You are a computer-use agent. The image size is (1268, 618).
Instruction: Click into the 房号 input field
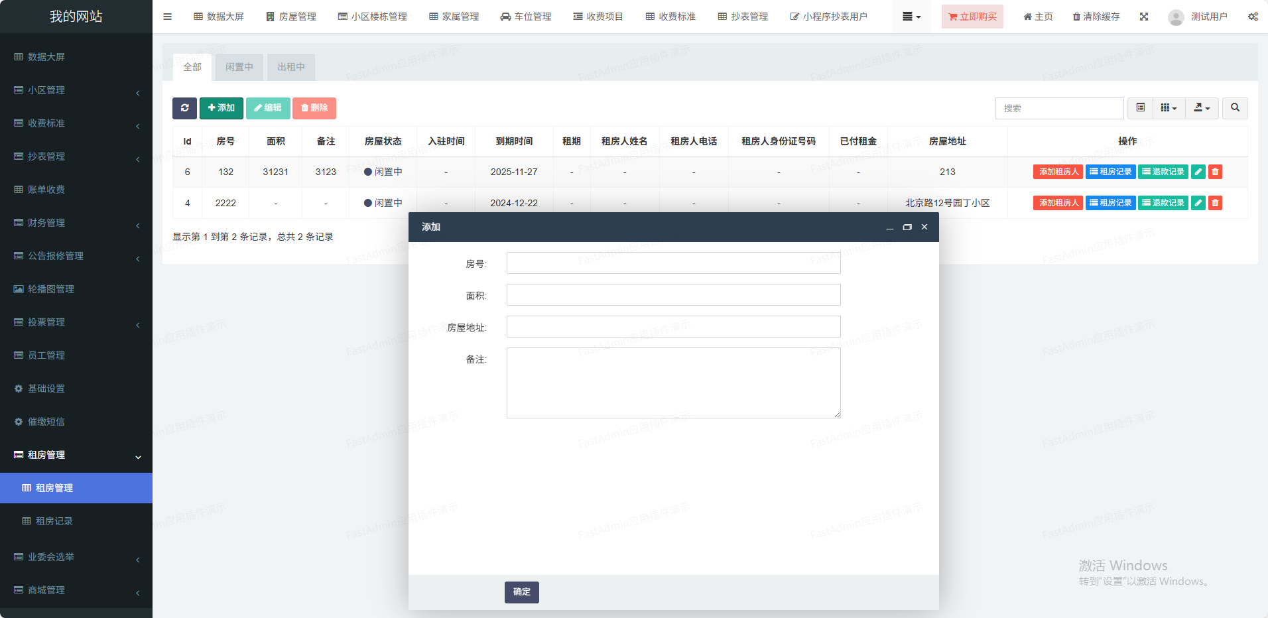pyautogui.click(x=673, y=263)
